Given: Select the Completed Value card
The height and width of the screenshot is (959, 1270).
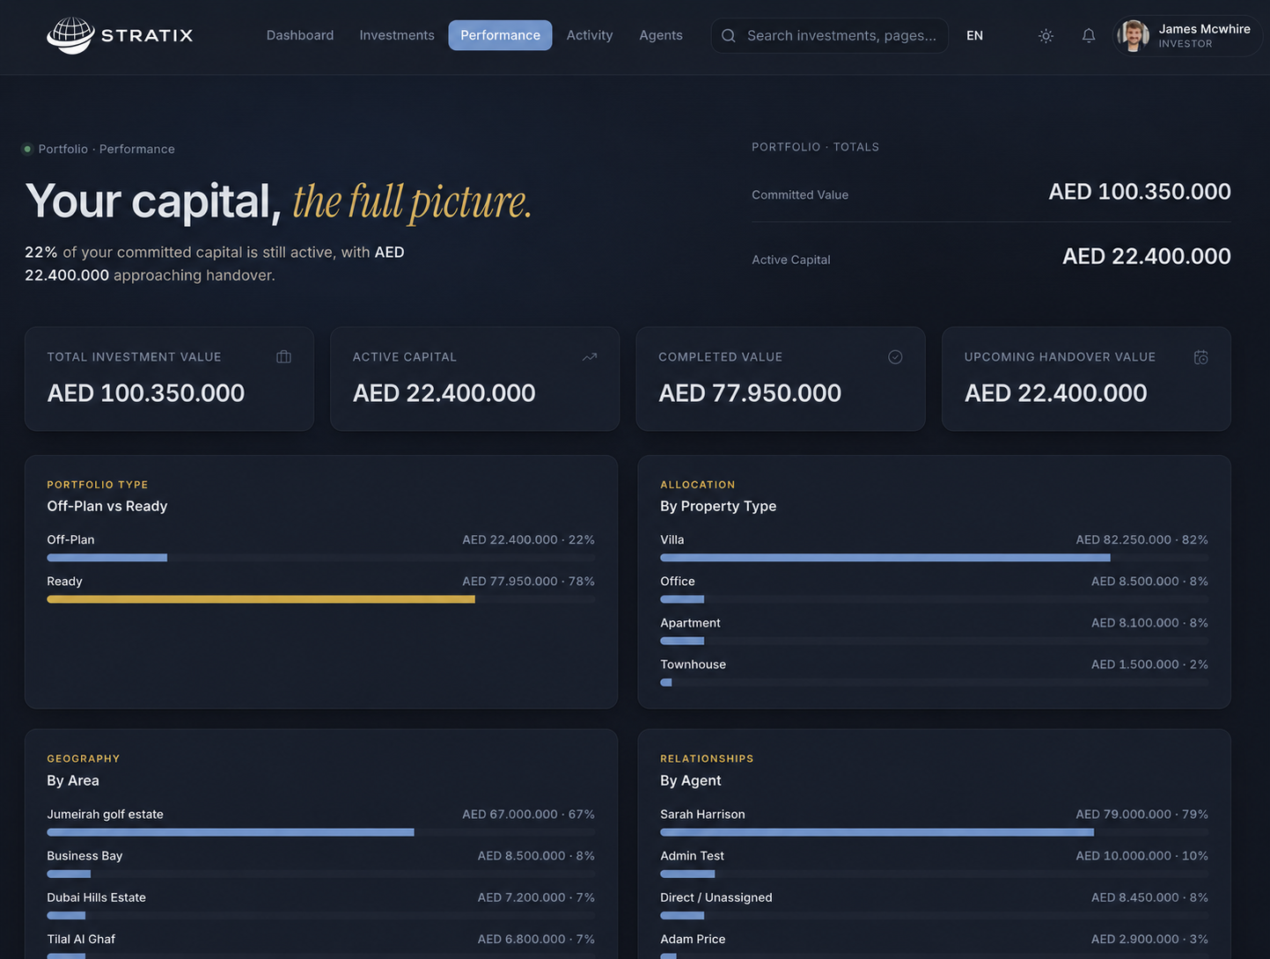Looking at the screenshot, I should click(781, 379).
